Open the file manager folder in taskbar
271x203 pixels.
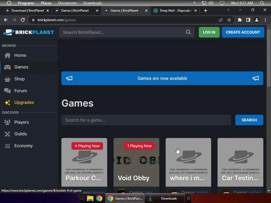(90, 198)
